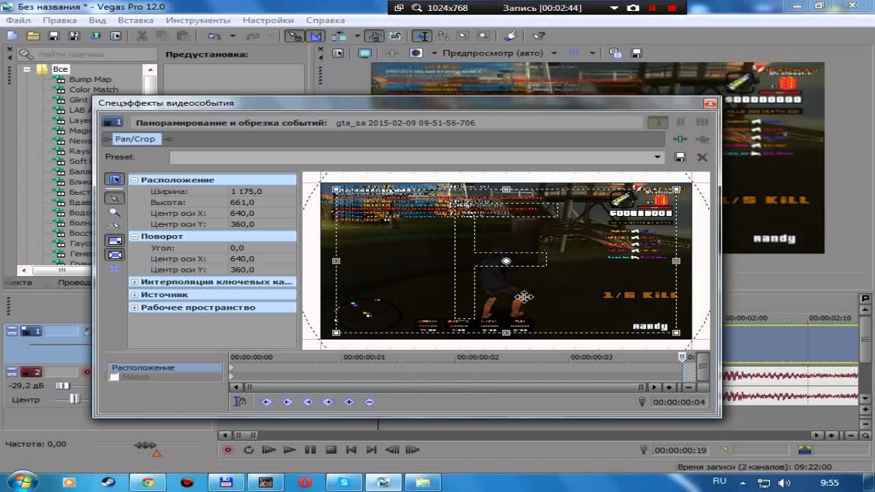
Task: Open the Вставка menu
Action: pos(135,20)
